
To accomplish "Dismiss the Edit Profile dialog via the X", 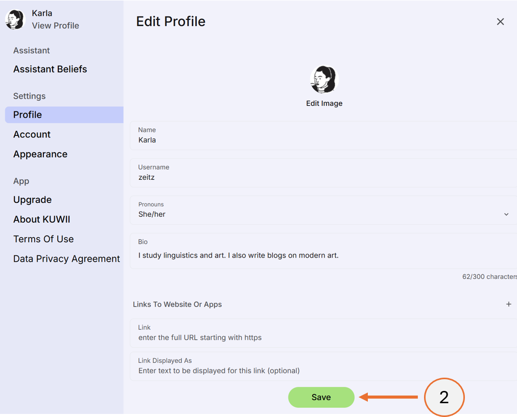I will tap(500, 21).
